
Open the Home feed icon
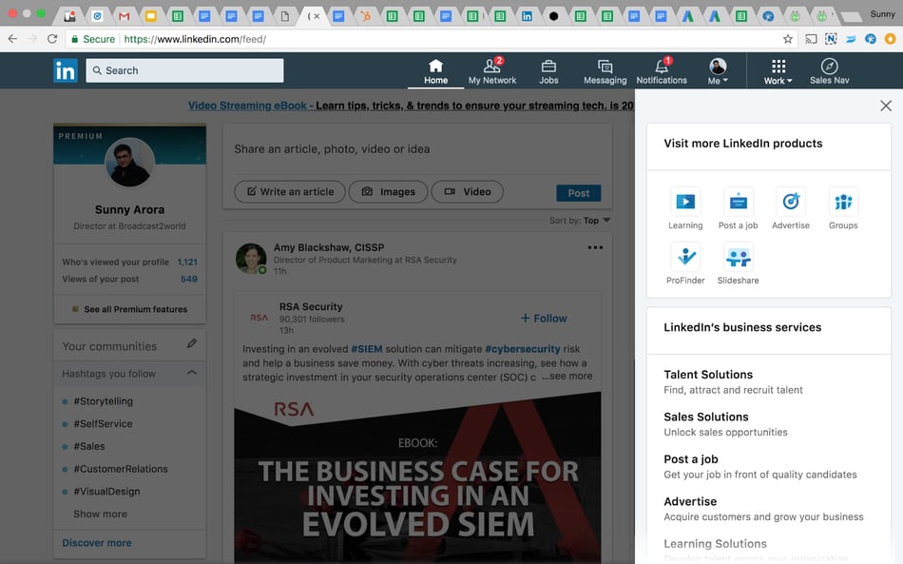[436, 71]
